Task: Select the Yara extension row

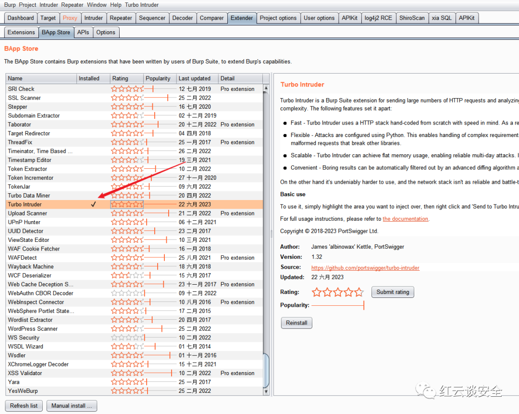Action: (135, 382)
